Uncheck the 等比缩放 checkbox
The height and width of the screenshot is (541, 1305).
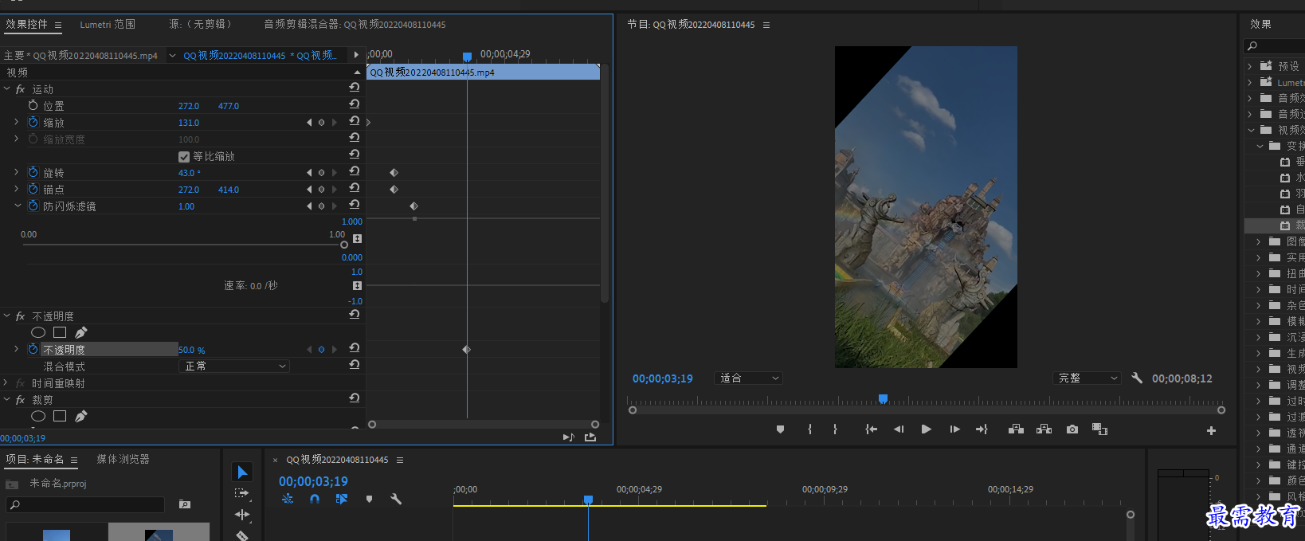coord(184,156)
